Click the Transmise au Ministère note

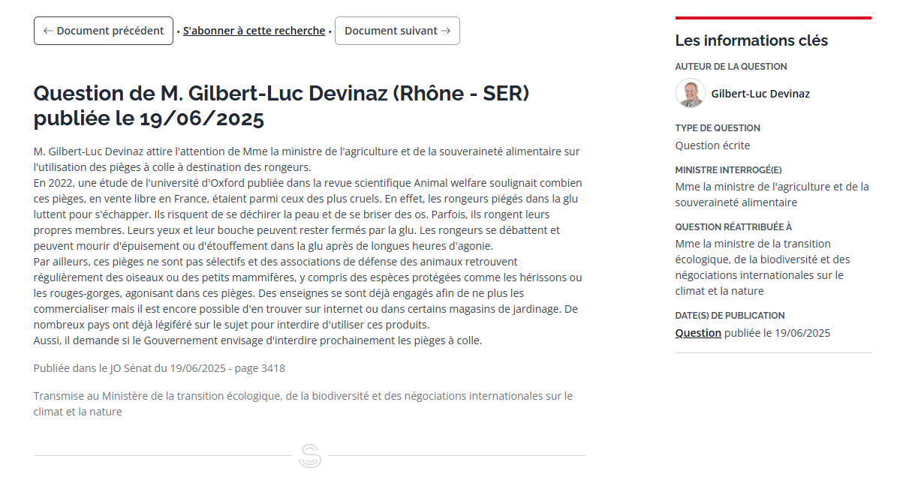(x=303, y=403)
